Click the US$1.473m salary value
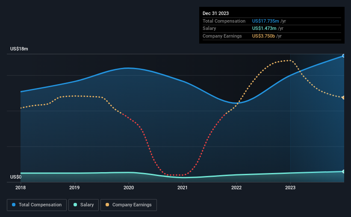 pos(264,29)
